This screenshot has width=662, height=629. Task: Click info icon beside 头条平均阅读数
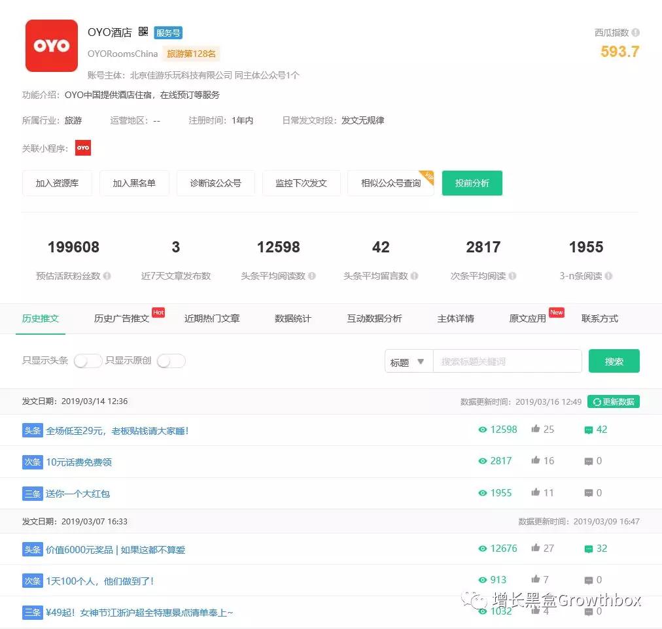311,276
